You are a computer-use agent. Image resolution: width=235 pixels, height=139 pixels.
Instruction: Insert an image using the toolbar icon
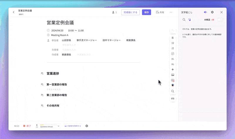click(x=173, y=75)
